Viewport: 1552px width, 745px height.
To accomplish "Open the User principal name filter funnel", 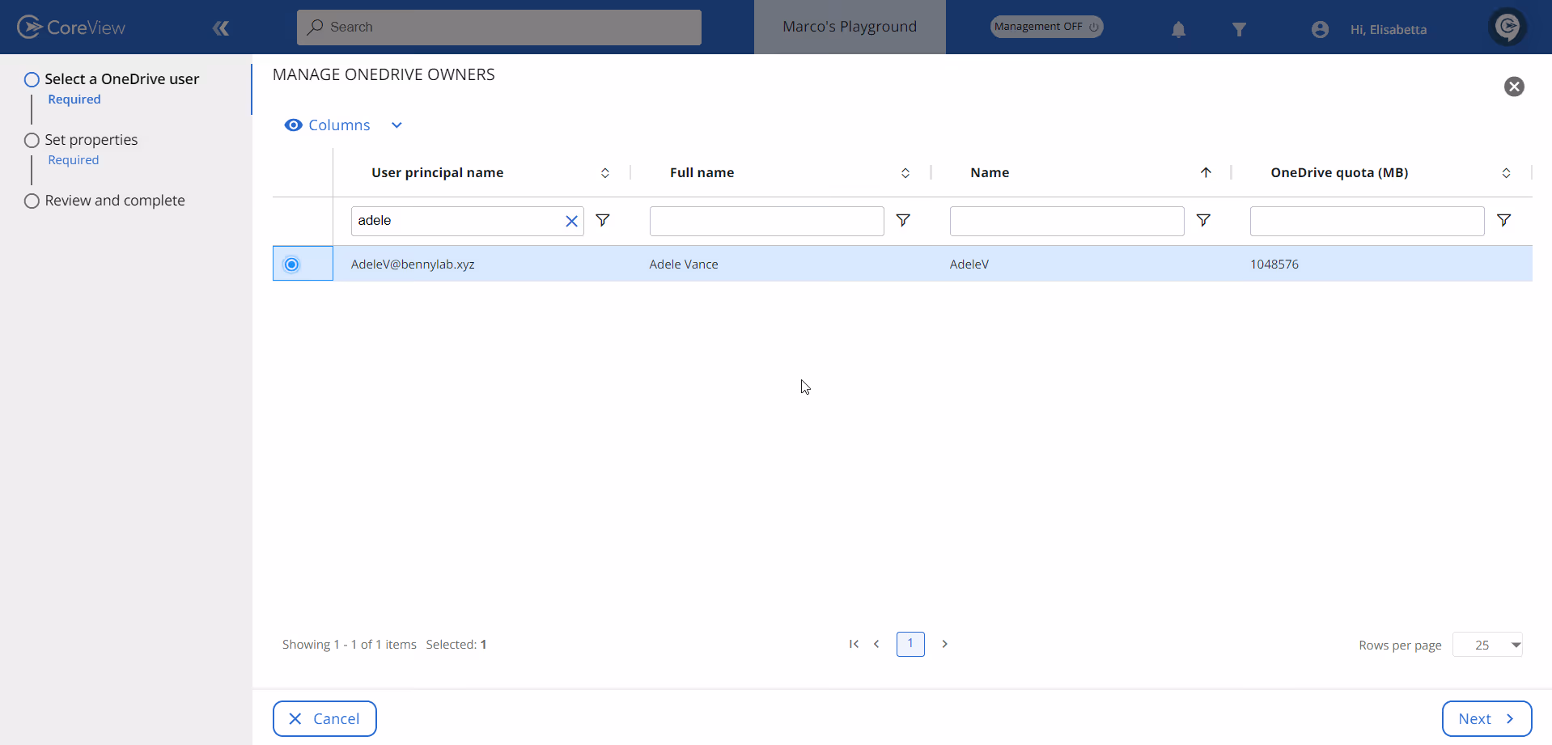I will (604, 220).
